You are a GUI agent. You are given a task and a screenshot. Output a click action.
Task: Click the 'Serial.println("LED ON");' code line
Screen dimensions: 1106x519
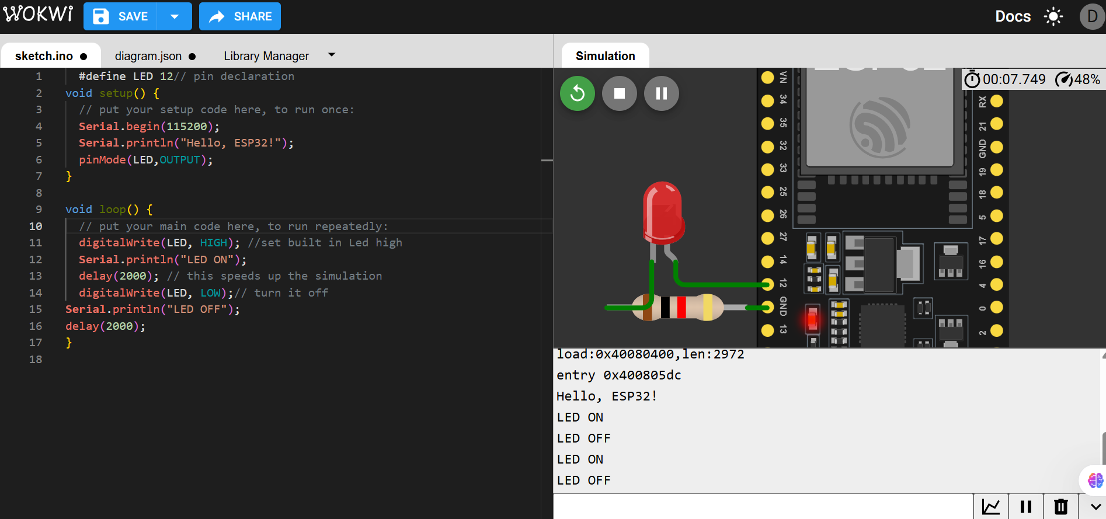163,260
